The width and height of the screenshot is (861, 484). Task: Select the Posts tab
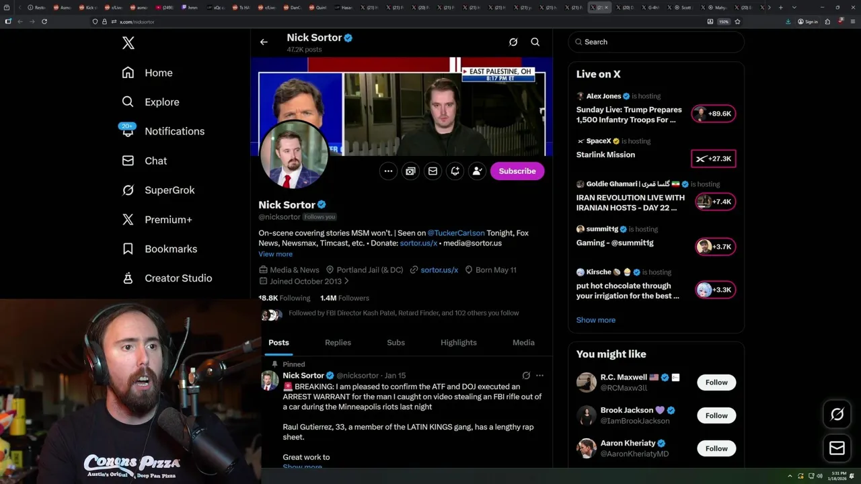pyautogui.click(x=278, y=343)
